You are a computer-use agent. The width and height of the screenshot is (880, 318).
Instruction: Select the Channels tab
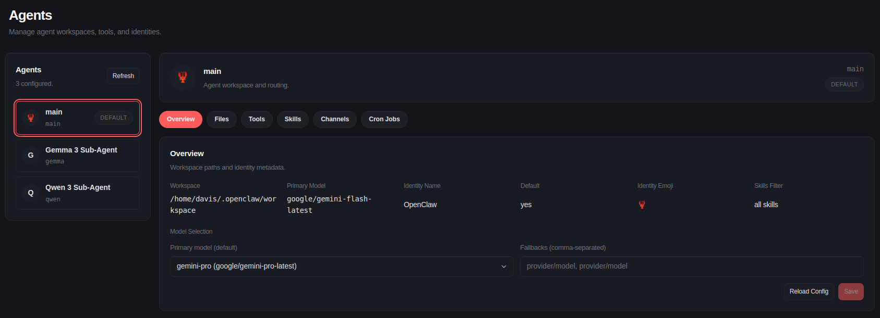(334, 119)
